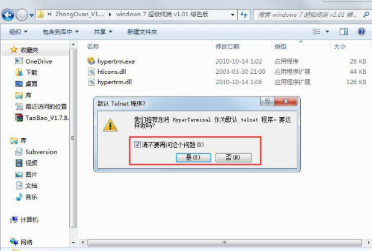
Task: Uncheck 请不要再问这个问题 checkbox
Action: (137, 144)
